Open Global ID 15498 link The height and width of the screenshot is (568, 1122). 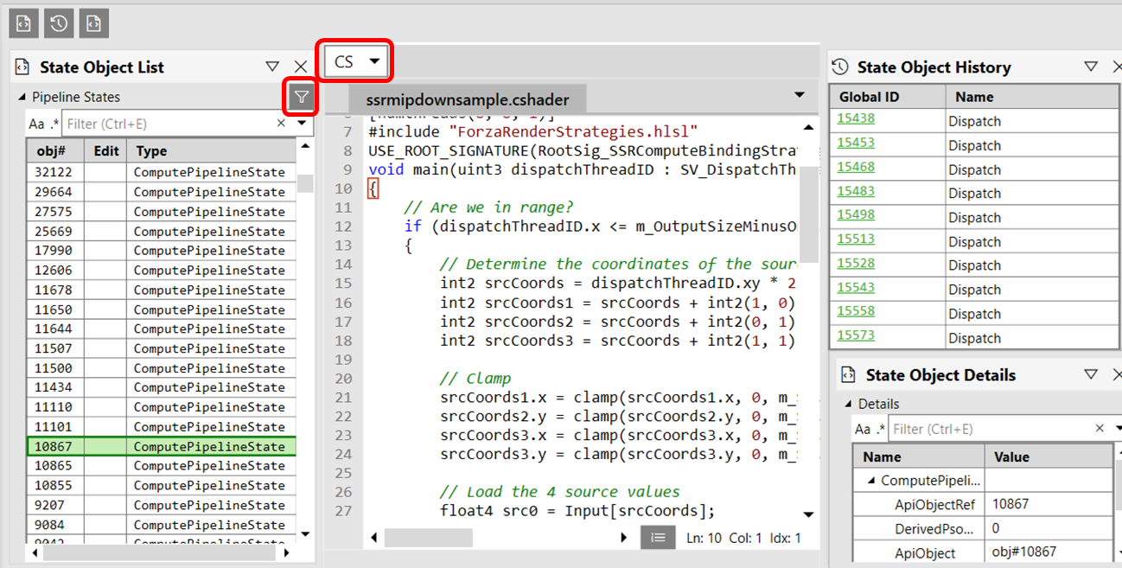coord(856,215)
